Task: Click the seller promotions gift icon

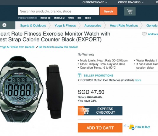Action: 80,75
